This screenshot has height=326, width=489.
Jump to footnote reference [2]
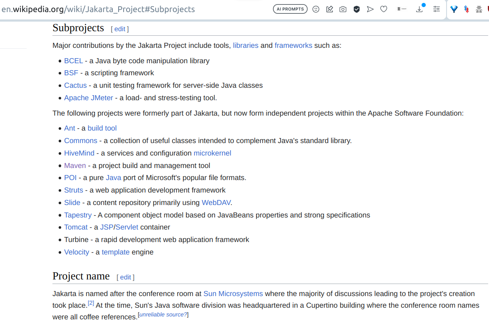click(x=91, y=303)
